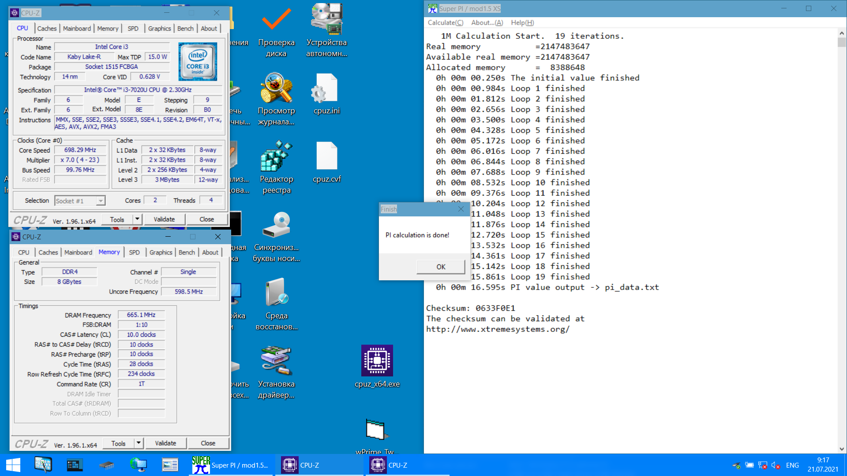Open the file manager window taskbar icon
The width and height of the screenshot is (847, 476).
pyautogui.click(x=170, y=465)
